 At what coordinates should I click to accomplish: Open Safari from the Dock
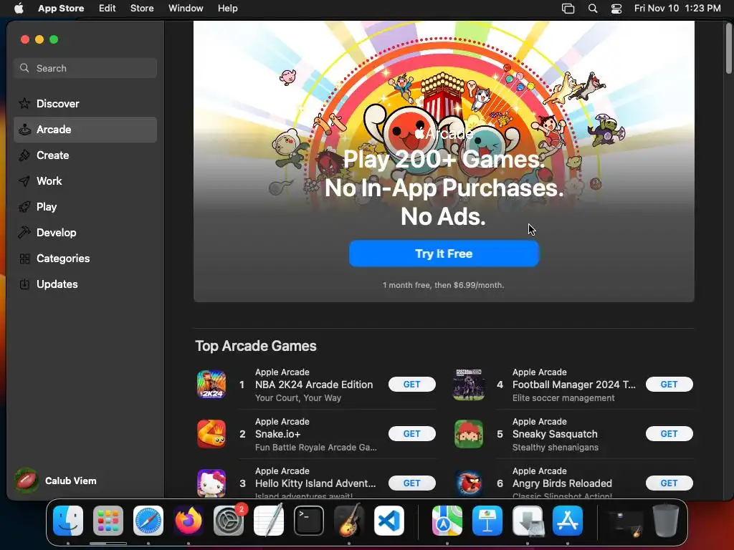pos(148,521)
